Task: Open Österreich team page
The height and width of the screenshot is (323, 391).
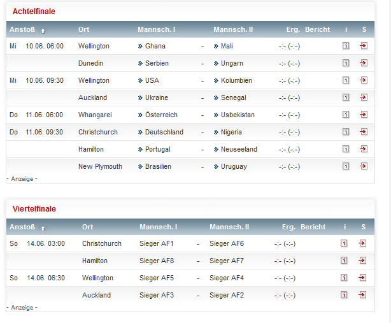Action: coord(161,115)
